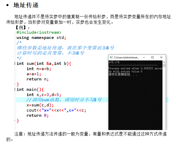The width and height of the screenshot is (178, 146).
Task: Click the highlighted comment about calling sum
Action: [64, 100]
